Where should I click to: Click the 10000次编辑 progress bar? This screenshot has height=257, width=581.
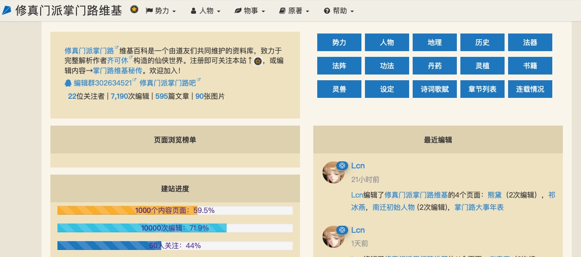[175, 228]
